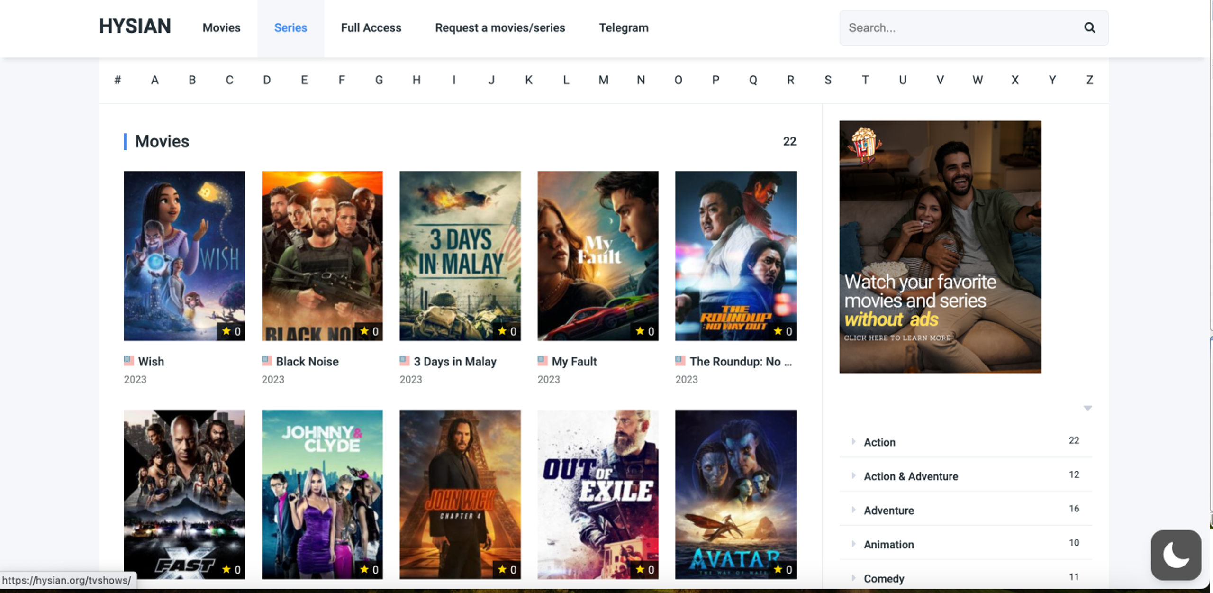Click the star rating on Wish poster

[231, 331]
